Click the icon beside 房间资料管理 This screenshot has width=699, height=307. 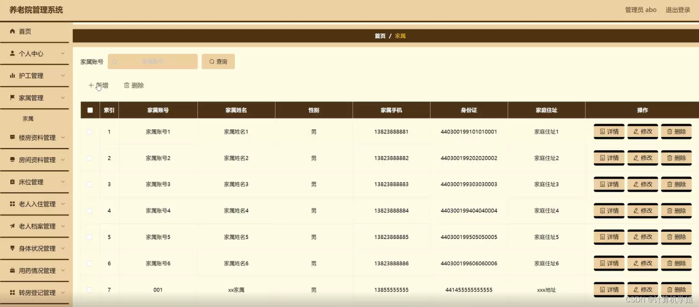click(12, 159)
